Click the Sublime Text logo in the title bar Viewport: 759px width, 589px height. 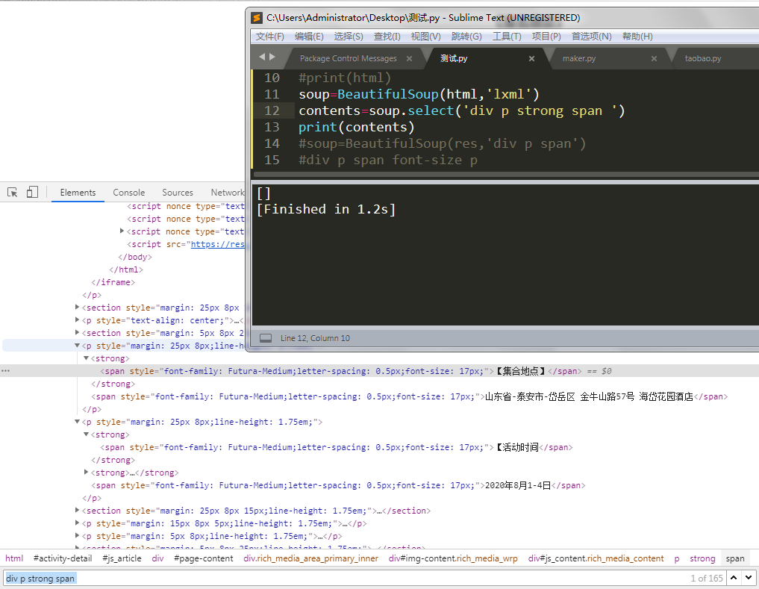coord(257,18)
